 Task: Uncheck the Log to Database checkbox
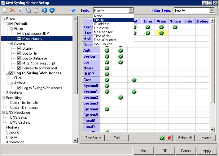[19, 58]
